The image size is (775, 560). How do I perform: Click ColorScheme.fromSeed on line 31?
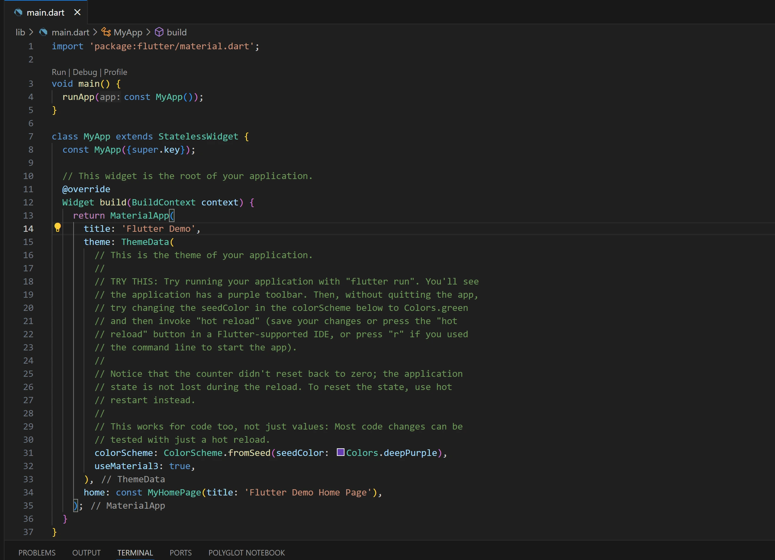[217, 453]
